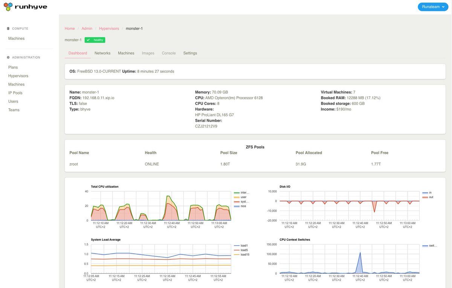Click the ADMINISTRATION section gear icon
Viewport: 452px width, 288px height.
pos(8,58)
